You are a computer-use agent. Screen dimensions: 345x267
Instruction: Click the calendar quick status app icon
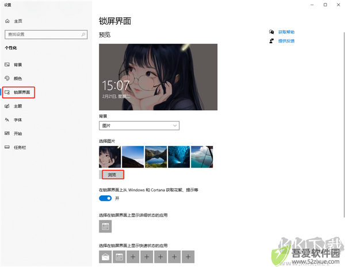coord(119,257)
